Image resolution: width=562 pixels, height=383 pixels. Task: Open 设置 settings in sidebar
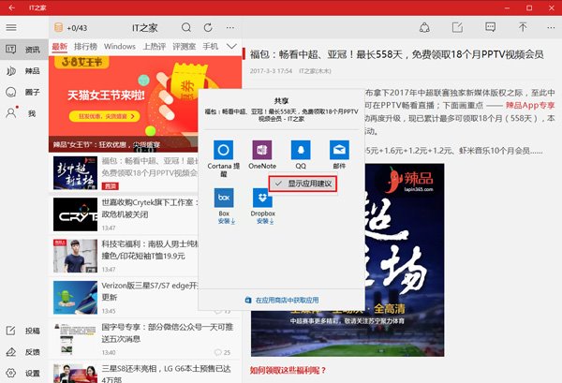tap(24, 373)
